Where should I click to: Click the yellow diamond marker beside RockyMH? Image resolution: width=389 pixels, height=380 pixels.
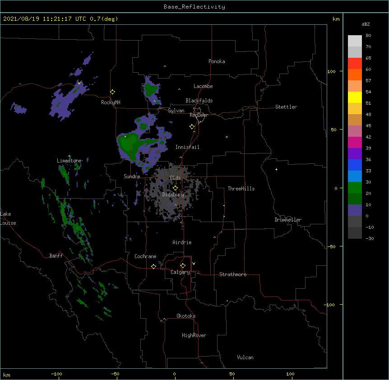[112, 92]
